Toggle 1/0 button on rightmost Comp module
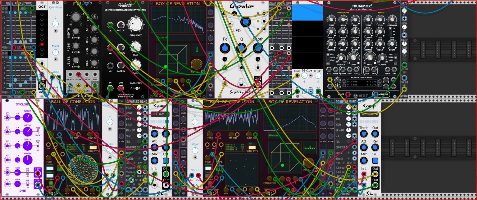Screen dimensions: 477x200 click(x=375, y=161)
